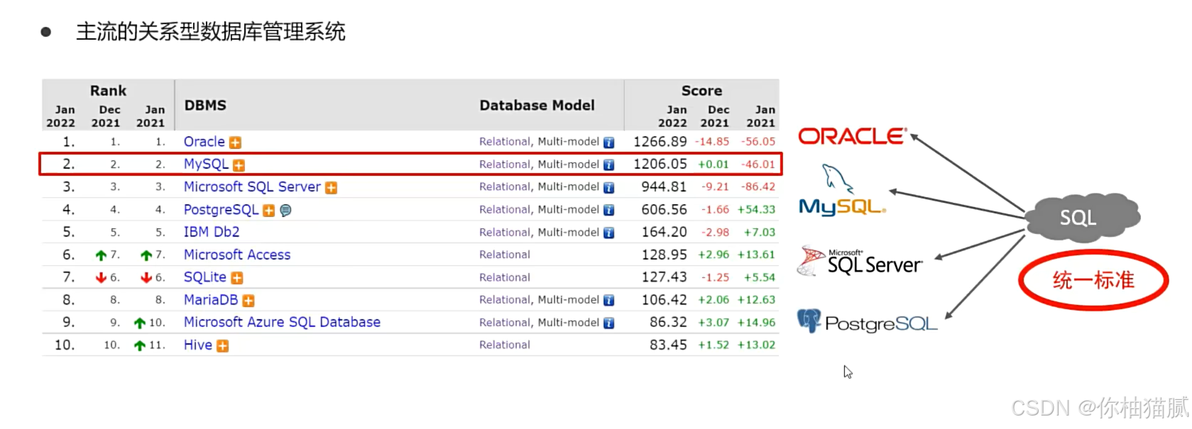This screenshot has height=429, width=1192.
Task: Click the MySQL dolphin logo
Action: pos(842,190)
